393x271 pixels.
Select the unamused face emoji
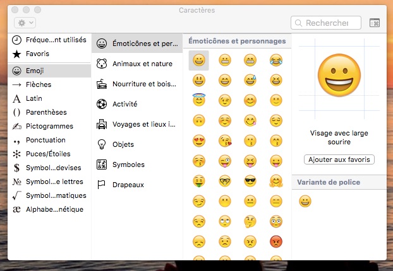click(x=199, y=221)
